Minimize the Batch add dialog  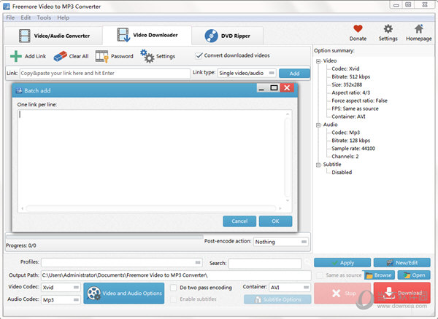coord(262,87)
